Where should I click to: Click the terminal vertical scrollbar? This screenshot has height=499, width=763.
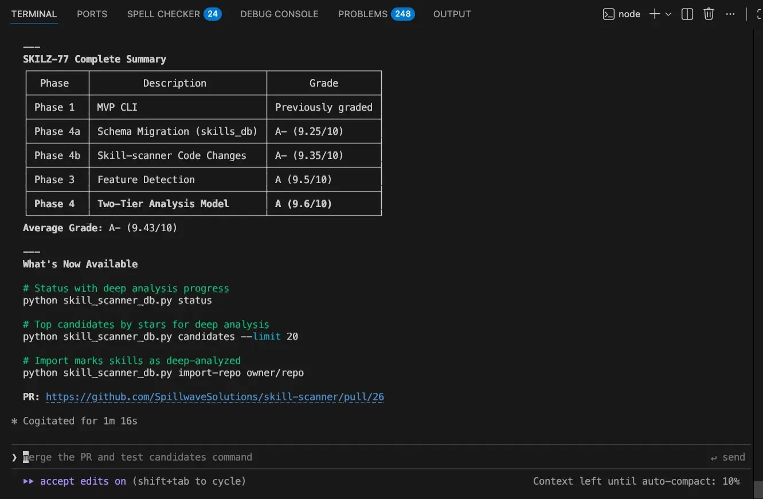[758, 258]
